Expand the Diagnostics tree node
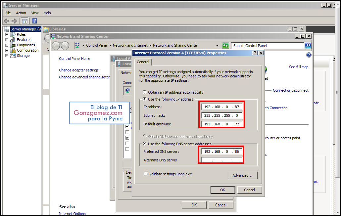This screenshot has height=216, width=341. pyautogui.click(x=7, y=45)
